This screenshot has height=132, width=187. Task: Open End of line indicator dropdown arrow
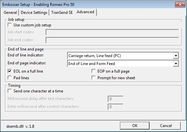click(x=176, y=56)
